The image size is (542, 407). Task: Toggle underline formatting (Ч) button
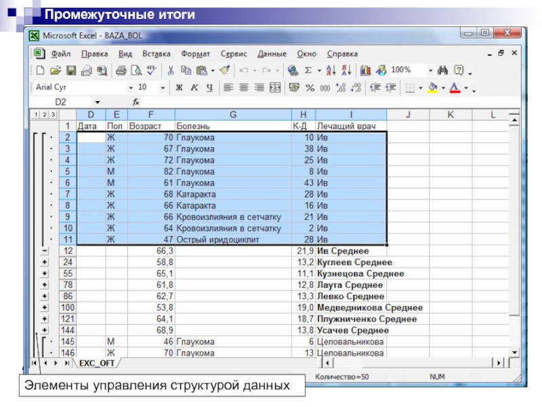(x=209, y=88)
